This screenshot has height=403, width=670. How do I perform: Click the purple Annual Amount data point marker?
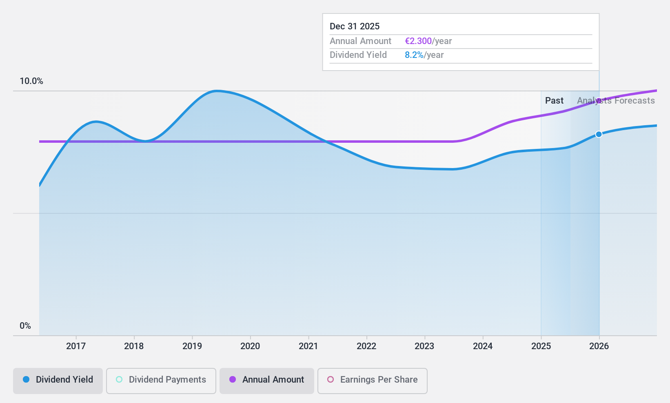click(599, 101)
